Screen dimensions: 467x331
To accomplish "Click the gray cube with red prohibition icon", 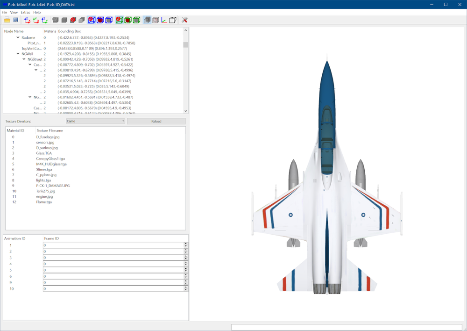I will point(73,20).
